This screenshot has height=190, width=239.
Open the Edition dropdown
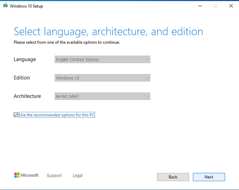tap(102, 78)
